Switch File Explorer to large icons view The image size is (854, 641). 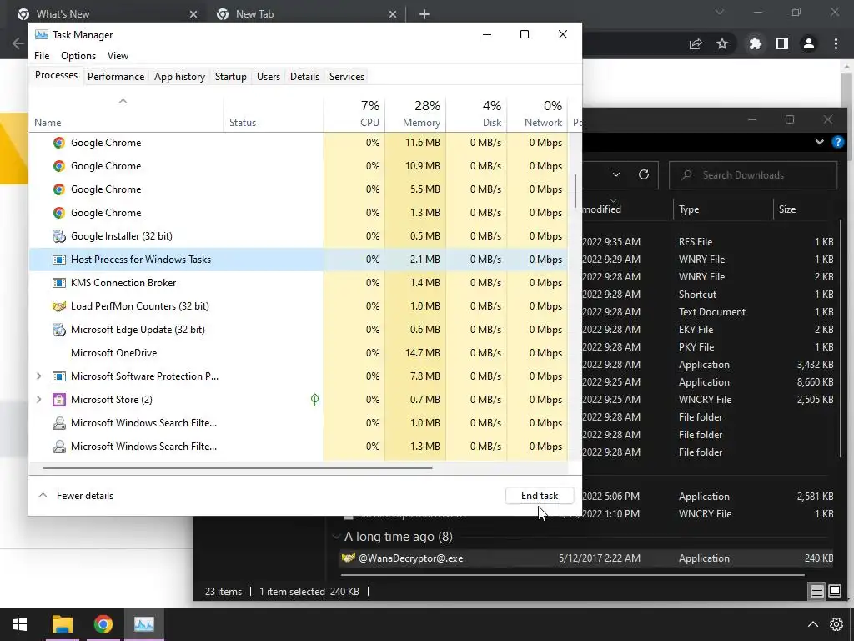[x=835, y=591]
